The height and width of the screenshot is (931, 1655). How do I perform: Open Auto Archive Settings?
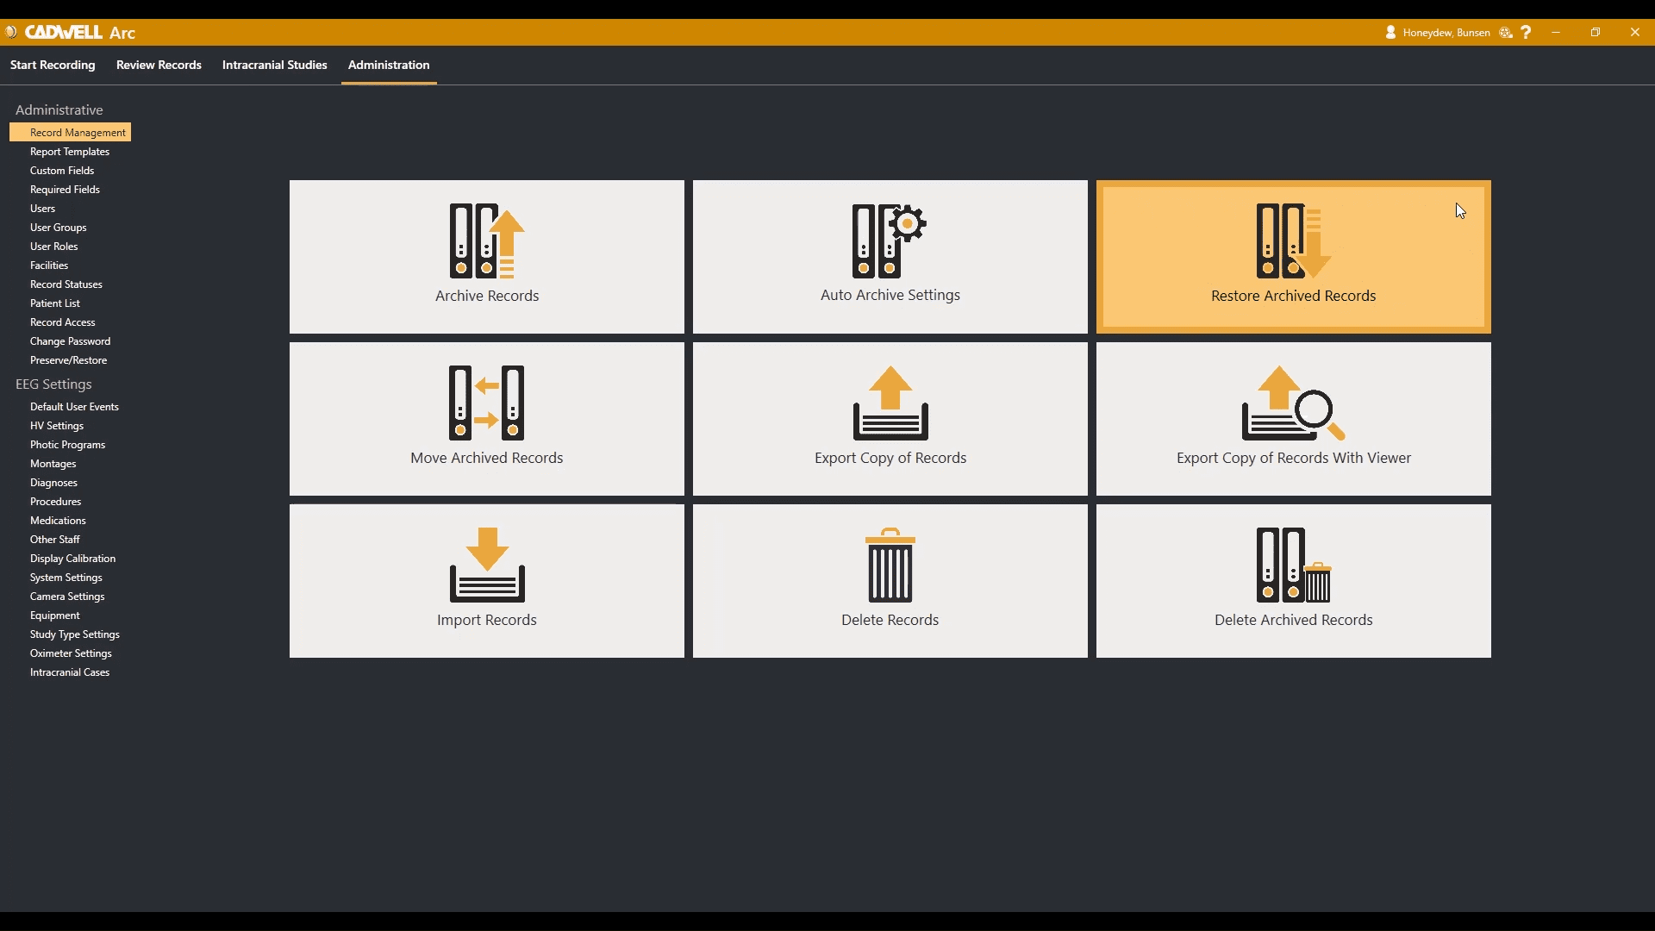[890, 256]
